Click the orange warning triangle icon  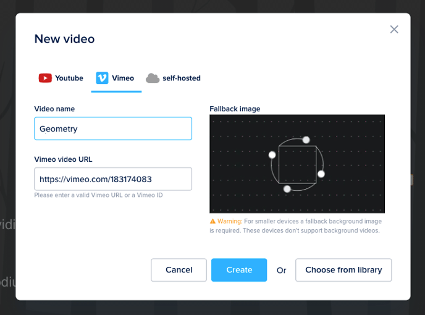(212, 221)
